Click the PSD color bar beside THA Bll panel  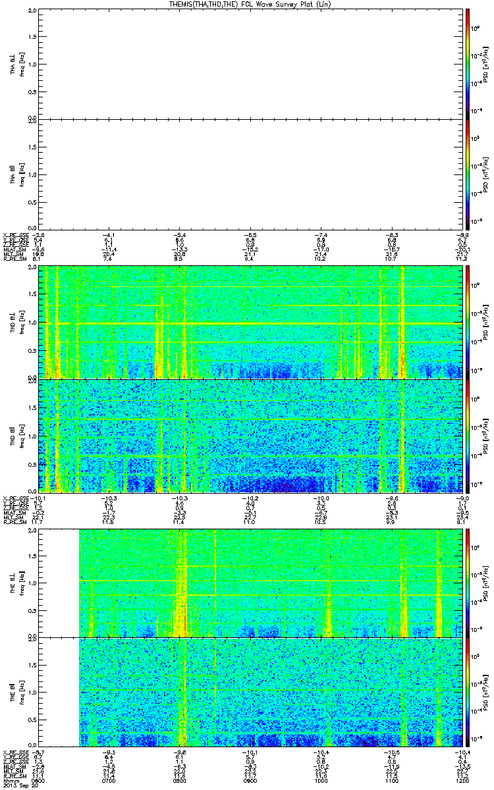tap(468, 174)
